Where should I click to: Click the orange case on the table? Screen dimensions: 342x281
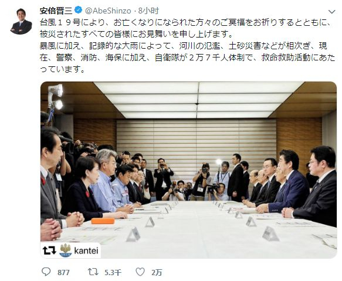(103, 221)
